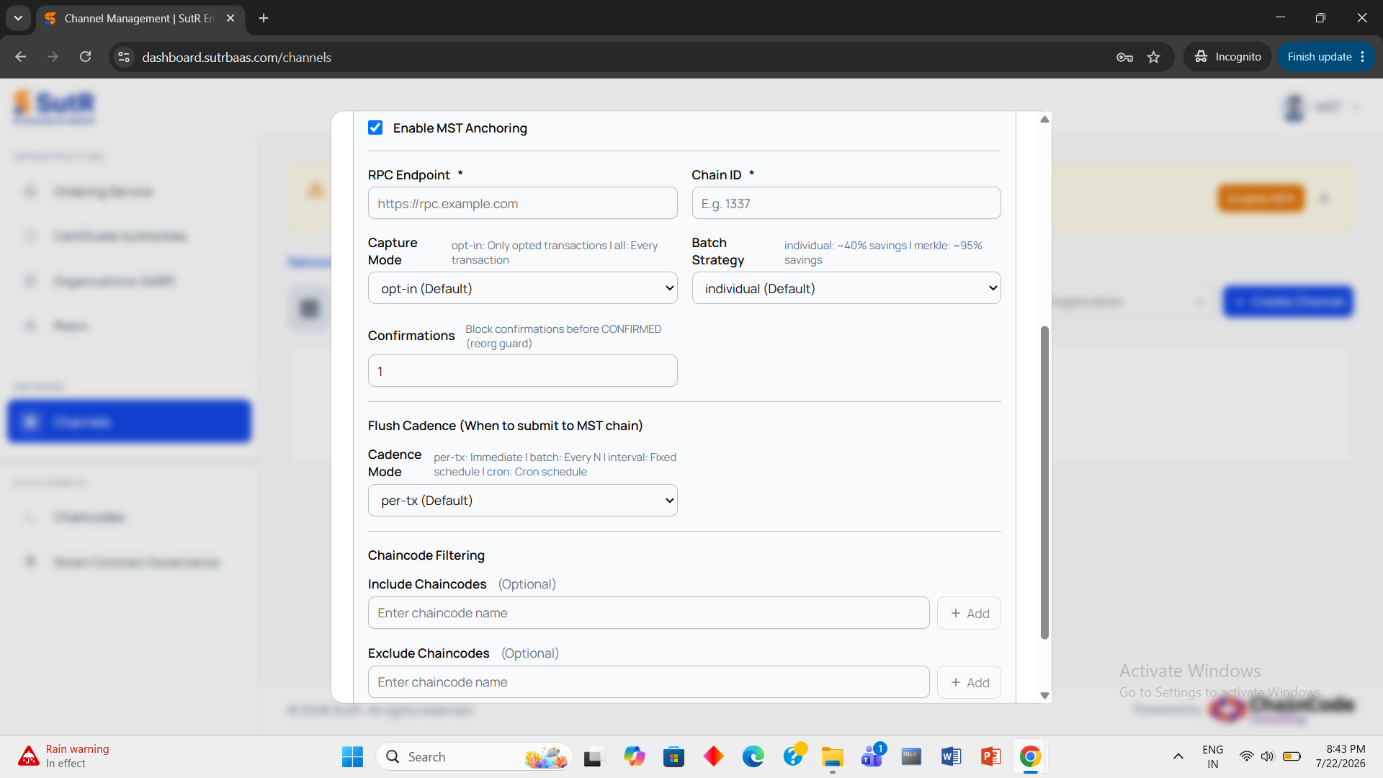Screen dimensions: 1383x778
Task: Launch PowerPoint from taskbar
Action: coord(991,756)
